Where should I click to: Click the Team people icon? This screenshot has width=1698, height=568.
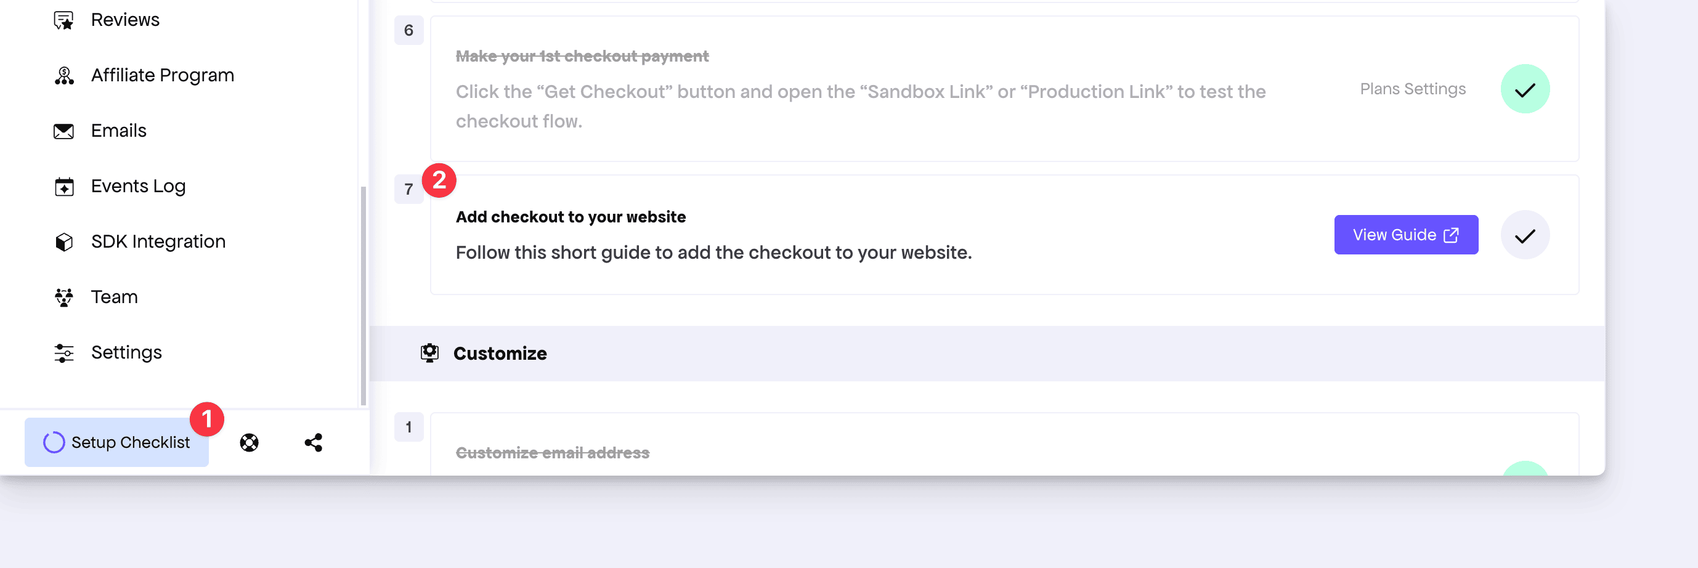tap(63, 297)
